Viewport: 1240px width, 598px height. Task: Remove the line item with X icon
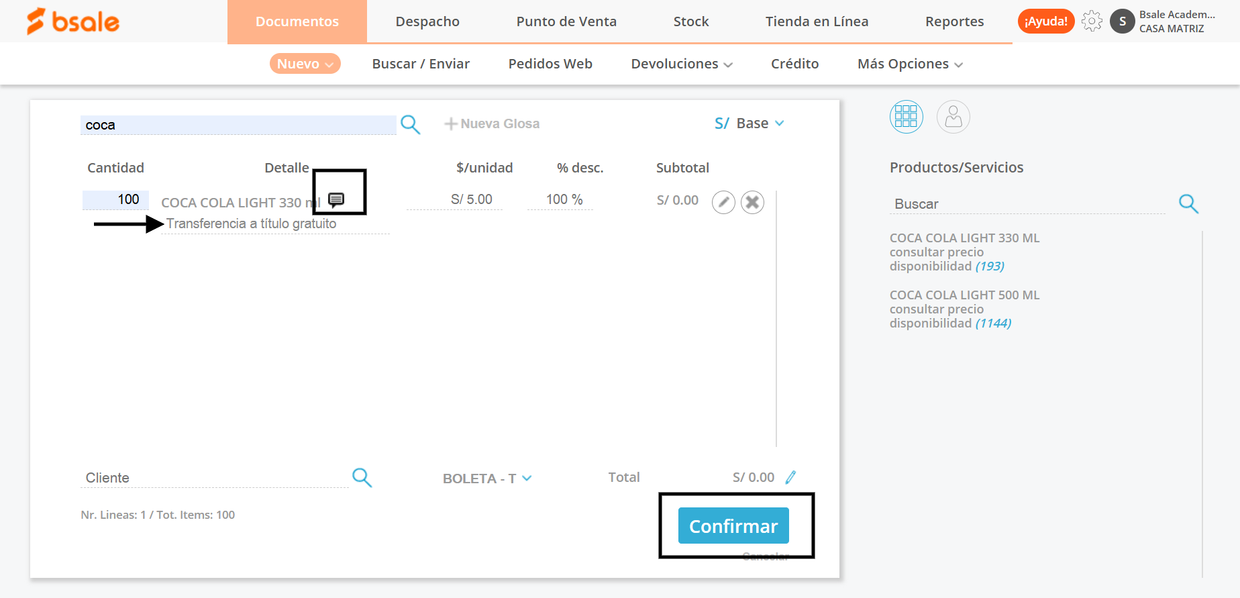pos(752,202)
